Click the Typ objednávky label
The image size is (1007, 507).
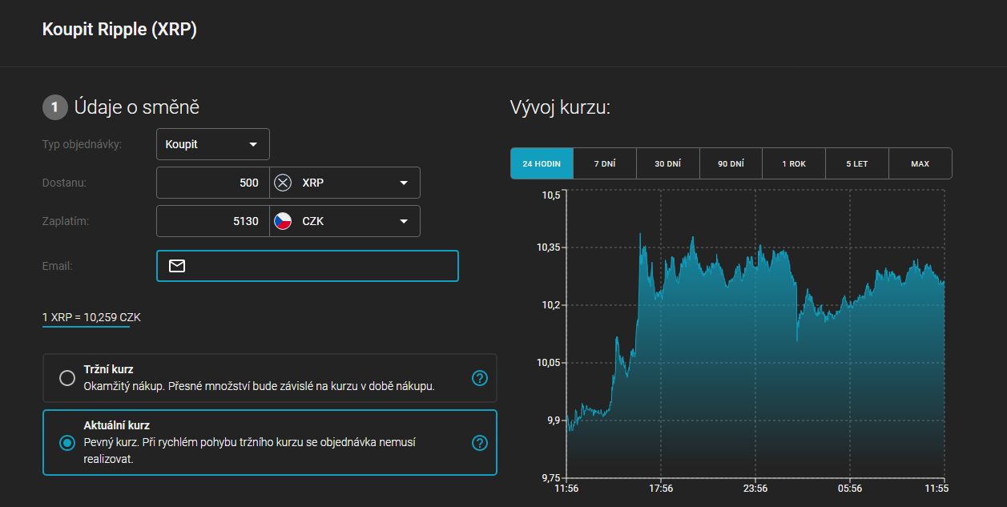click(82, 144)
